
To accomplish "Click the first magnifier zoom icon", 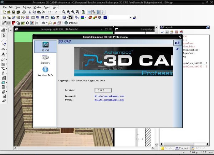I will (x=63, y=12).
